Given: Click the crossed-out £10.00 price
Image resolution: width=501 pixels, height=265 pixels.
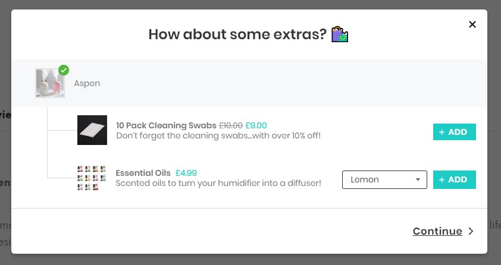Looking at the screenshot, I should [x=231, y=125].
